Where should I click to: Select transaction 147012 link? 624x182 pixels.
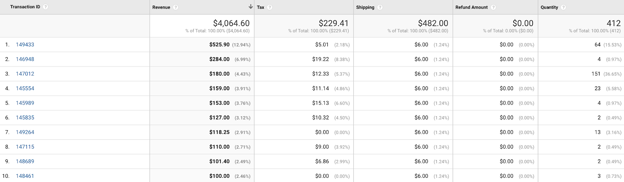pos(25,74)
